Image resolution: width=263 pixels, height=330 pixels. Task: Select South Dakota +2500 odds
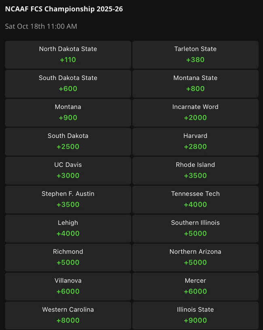click(x=68, y=141)
